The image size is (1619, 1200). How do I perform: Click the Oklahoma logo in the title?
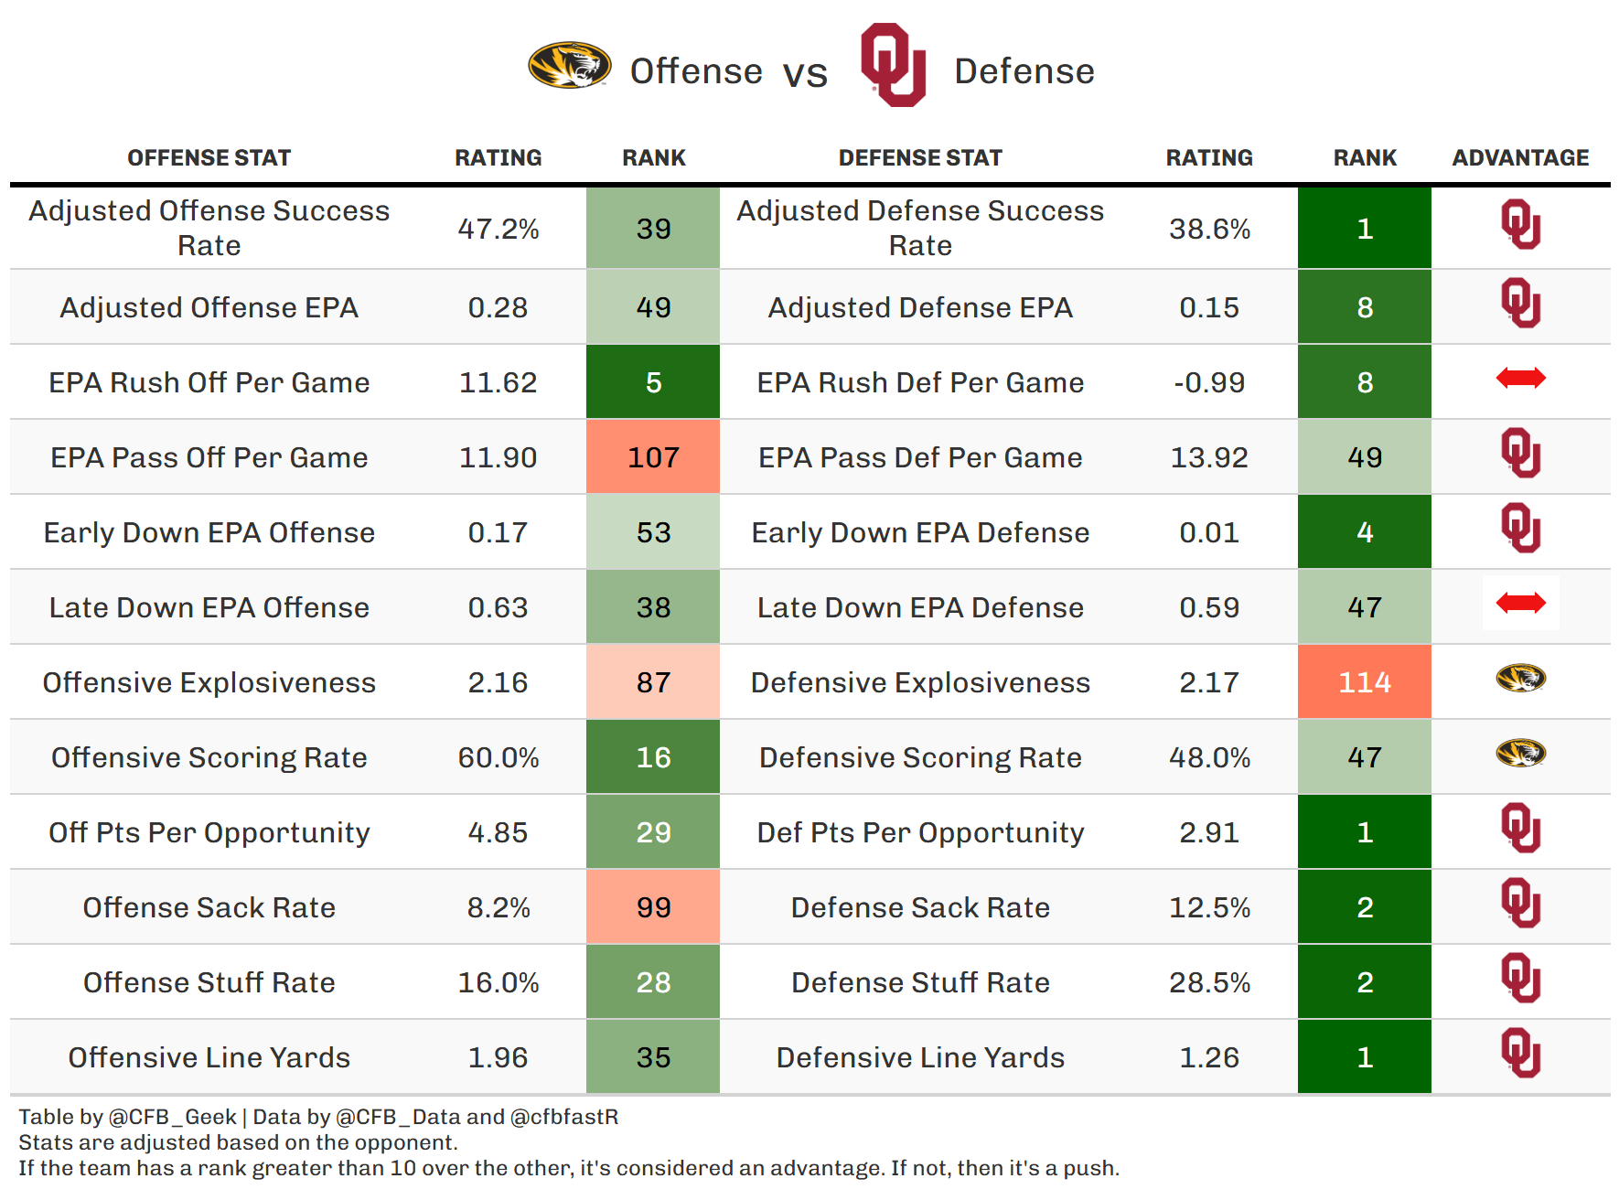(893, 65)
